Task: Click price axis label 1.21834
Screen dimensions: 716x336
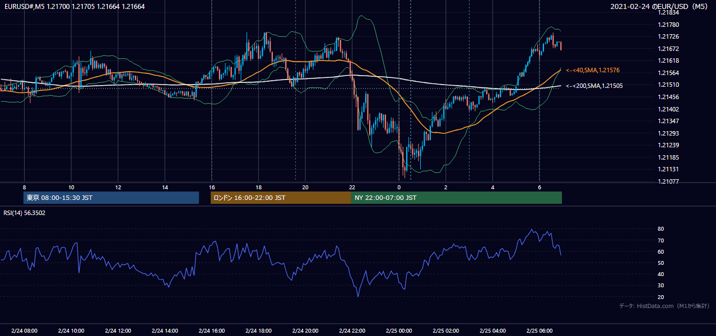Action: click(668, 13)
